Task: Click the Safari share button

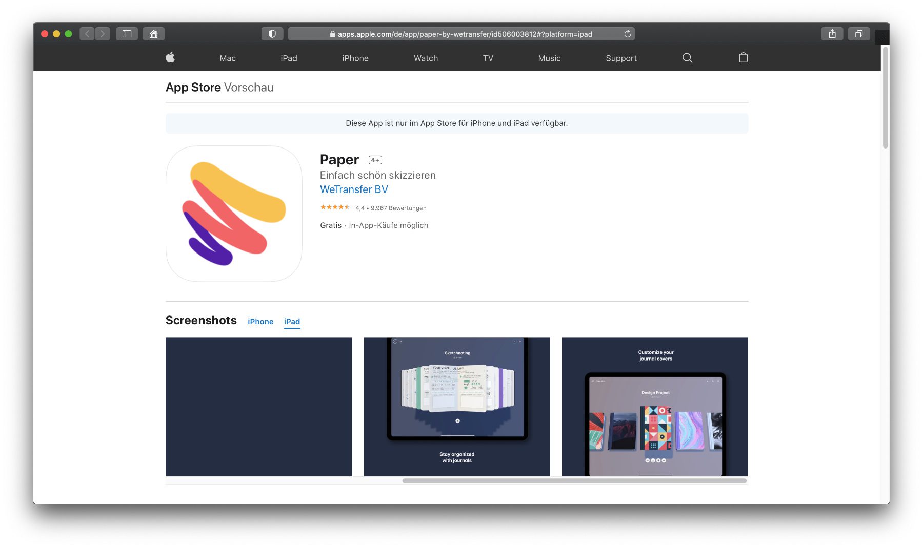Action: tap(832, 34)
